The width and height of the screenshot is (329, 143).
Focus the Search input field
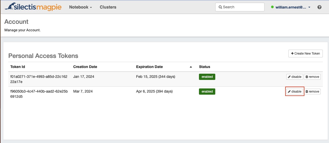[x=240, y=7]
